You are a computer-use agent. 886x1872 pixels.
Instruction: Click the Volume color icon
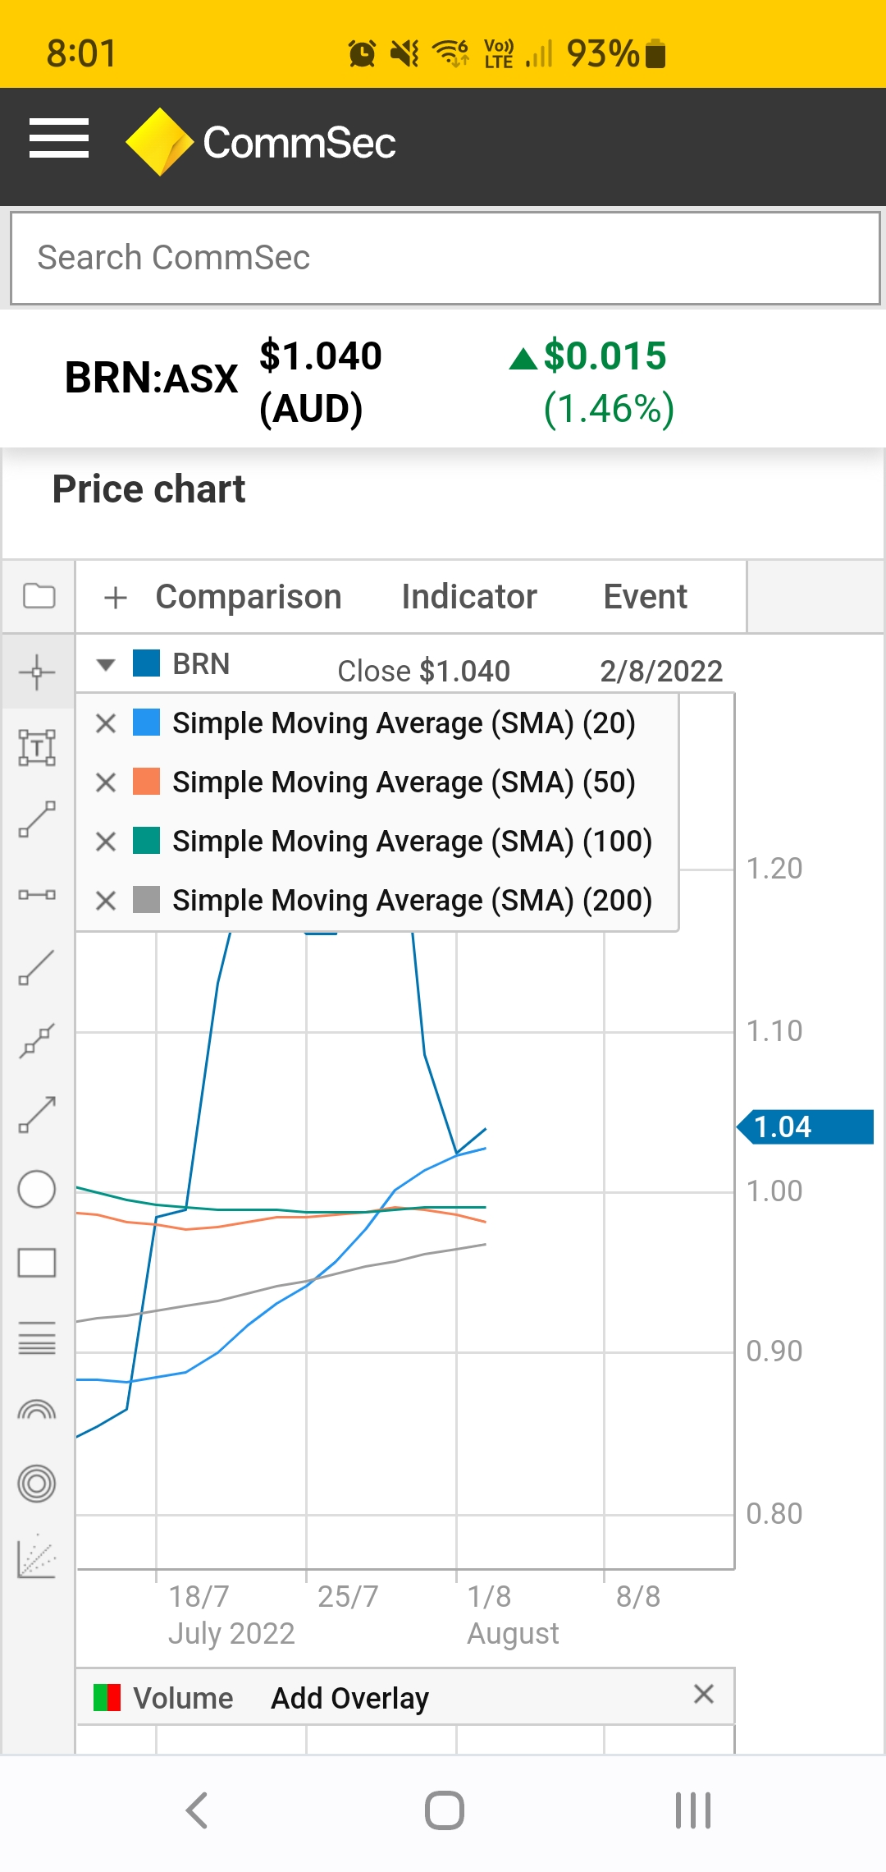(107, 1697)
